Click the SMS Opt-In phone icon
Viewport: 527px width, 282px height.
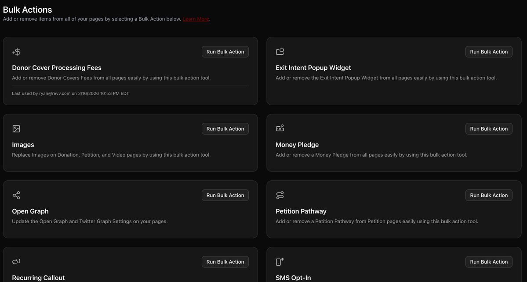(280, 261)
